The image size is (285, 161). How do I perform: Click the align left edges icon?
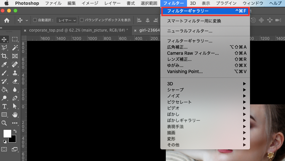click(139, 20)
